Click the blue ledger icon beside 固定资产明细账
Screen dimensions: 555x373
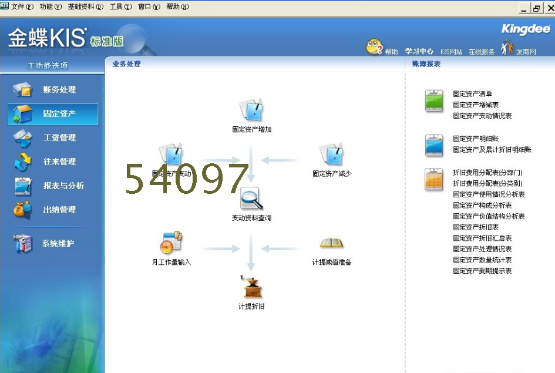coord(434,145)
